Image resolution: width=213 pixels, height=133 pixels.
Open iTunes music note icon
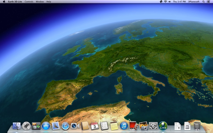coord(124,126)
